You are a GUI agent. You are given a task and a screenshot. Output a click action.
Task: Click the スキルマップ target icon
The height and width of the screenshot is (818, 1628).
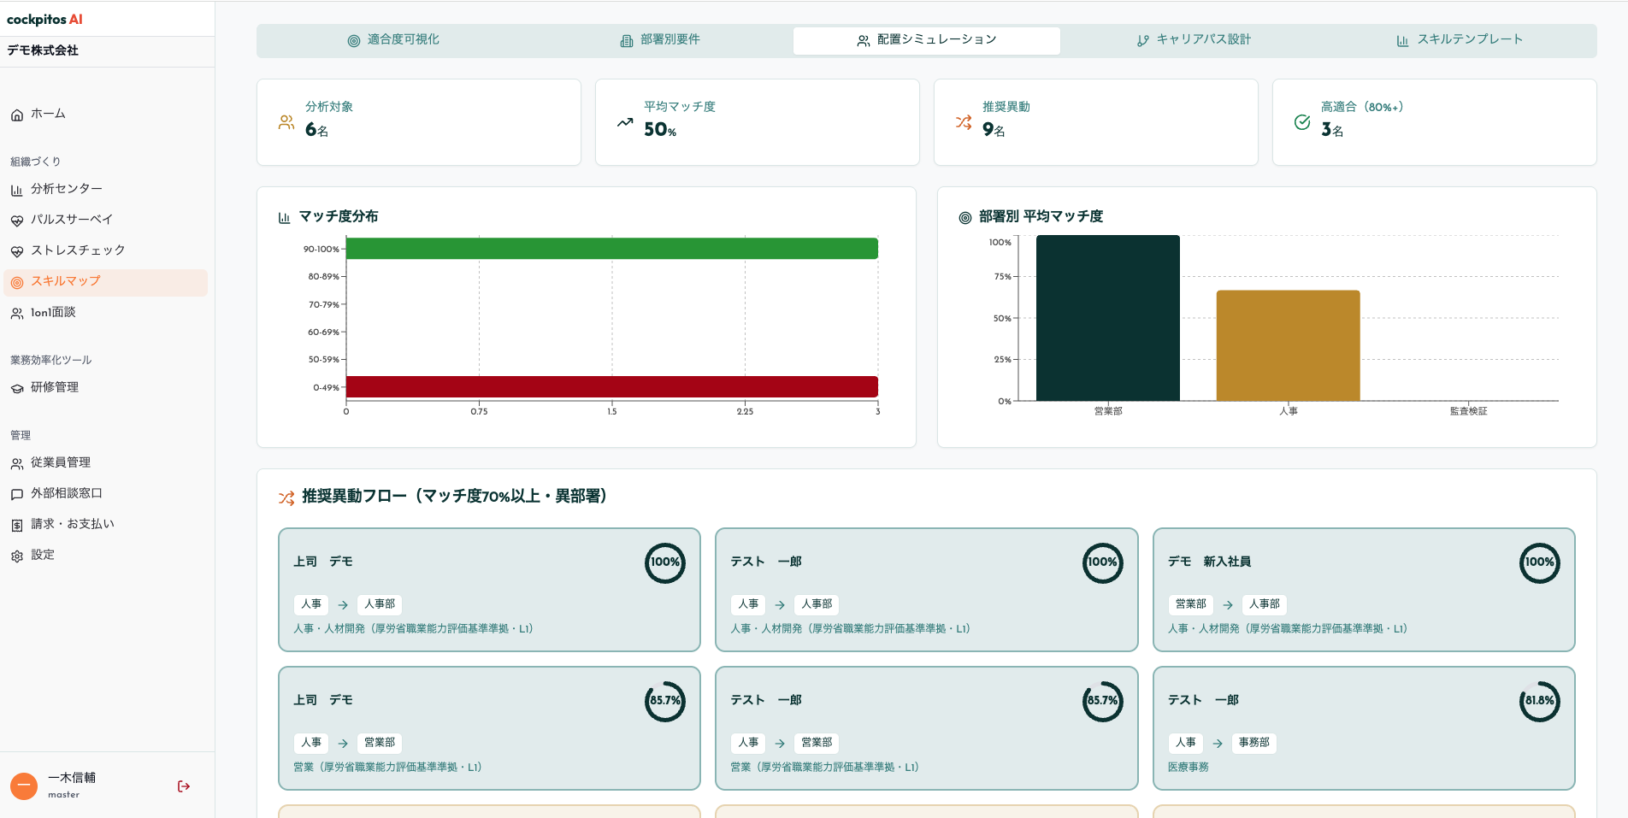click(x=17, y=282)
